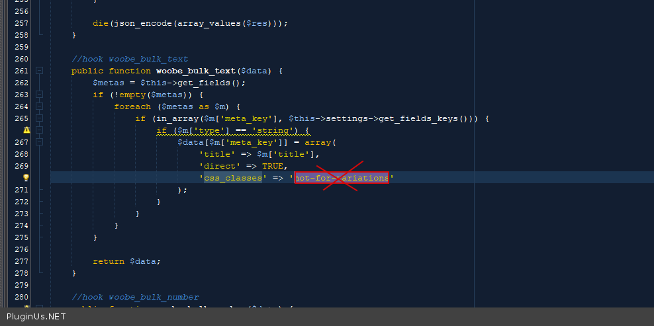Collapse the woobe_bulk_text function fold on line 261
Screen dimensions: 654x326
40,71
